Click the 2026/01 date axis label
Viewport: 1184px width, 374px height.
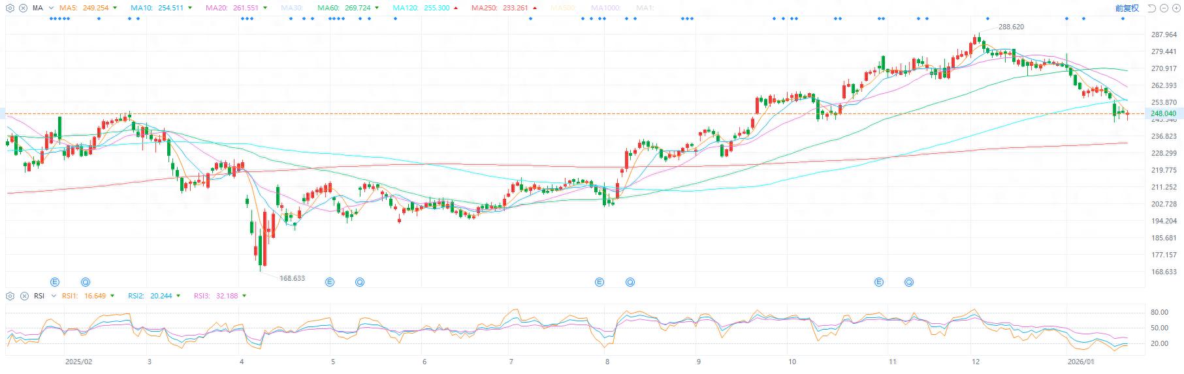point(1080,362)
